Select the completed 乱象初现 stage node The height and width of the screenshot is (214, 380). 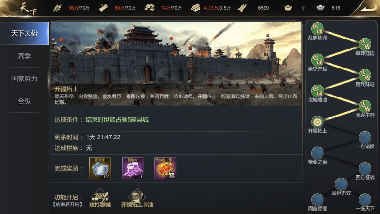pos(317,29)
